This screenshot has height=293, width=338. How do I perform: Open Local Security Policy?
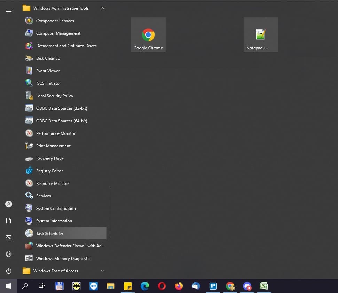point(64,96)
